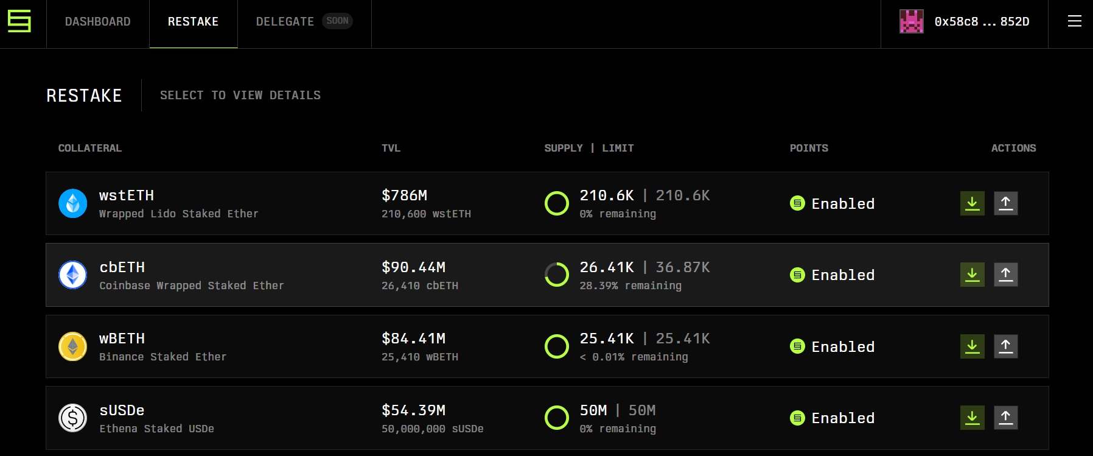Click the TVL column header

[x=391, y=148]
